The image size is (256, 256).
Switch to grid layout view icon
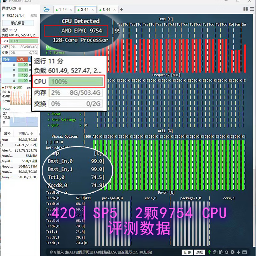point(245,9)
